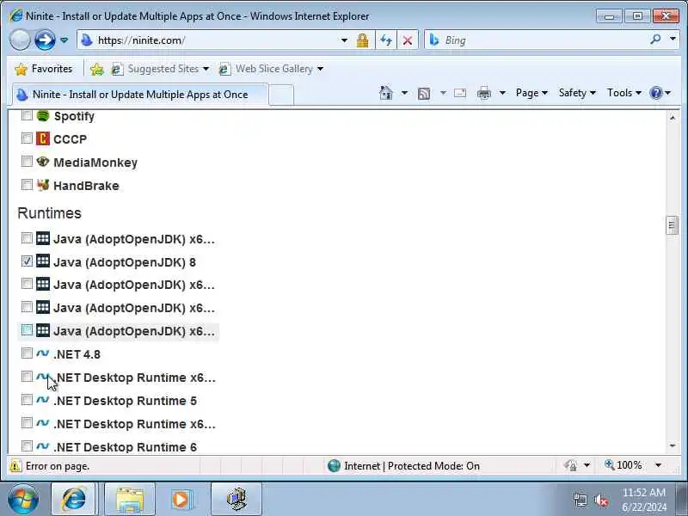Click the RSS feeds icon
Screen dimensions: 688x516
coord(424,93)
